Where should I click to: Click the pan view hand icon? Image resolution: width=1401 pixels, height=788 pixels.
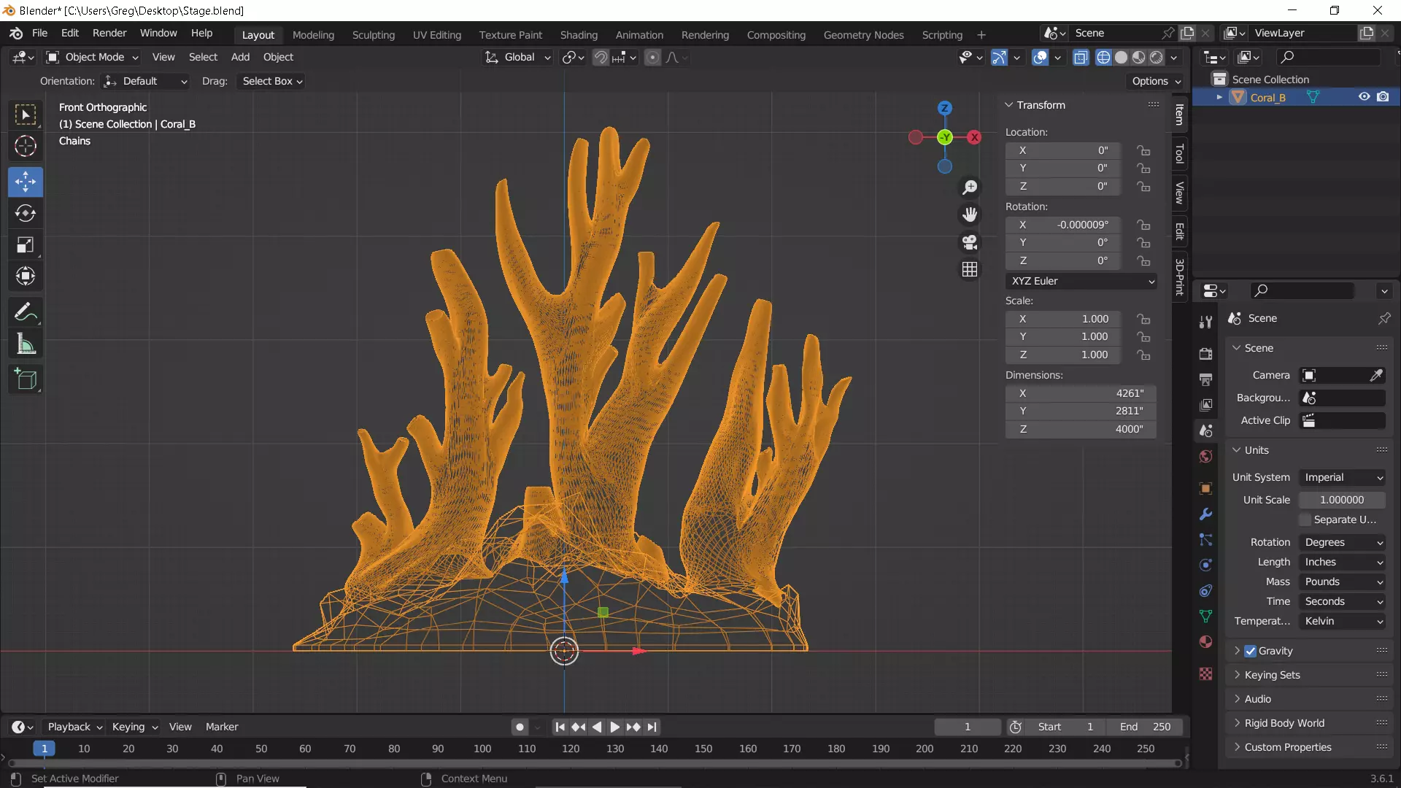[x=970, y=215]
